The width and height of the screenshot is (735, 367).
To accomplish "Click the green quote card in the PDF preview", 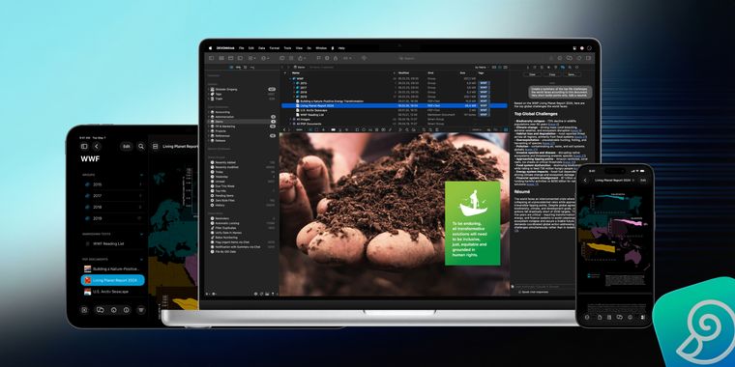I will [x=473, y=223].
